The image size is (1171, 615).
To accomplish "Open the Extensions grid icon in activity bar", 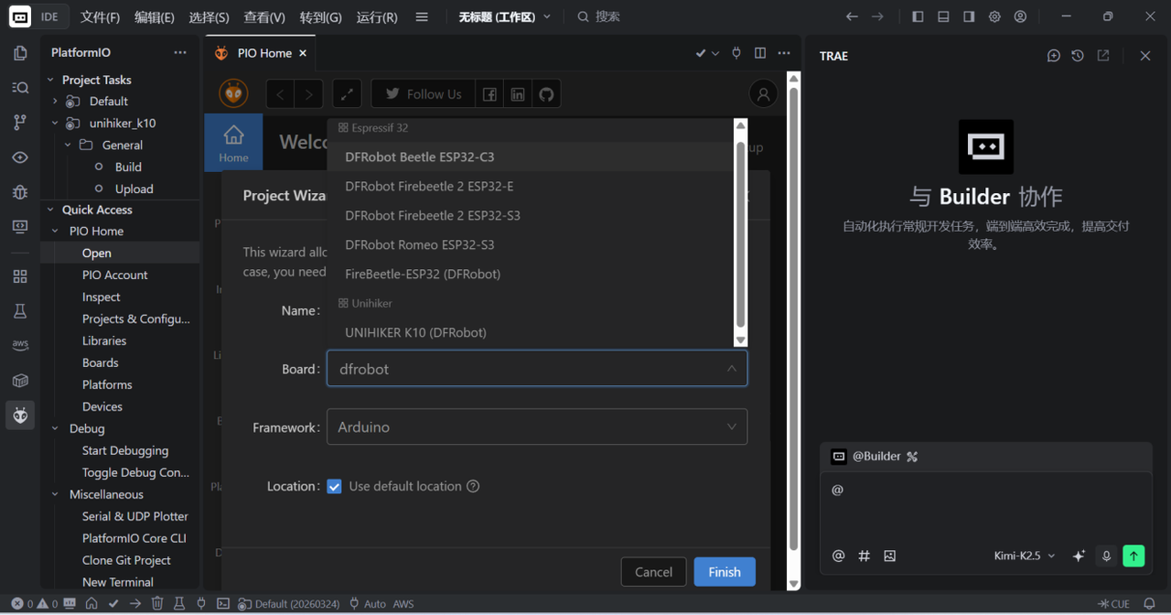I will 20,276.
